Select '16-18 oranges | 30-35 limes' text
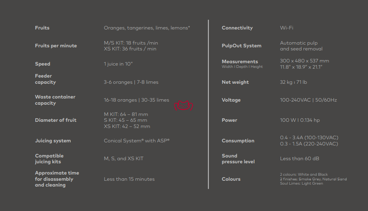Viewport: 368px width, 211px height. click(136, 100)
